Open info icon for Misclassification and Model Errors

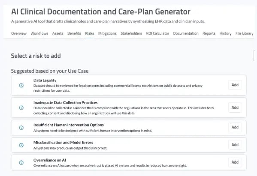tap(21, 145)
